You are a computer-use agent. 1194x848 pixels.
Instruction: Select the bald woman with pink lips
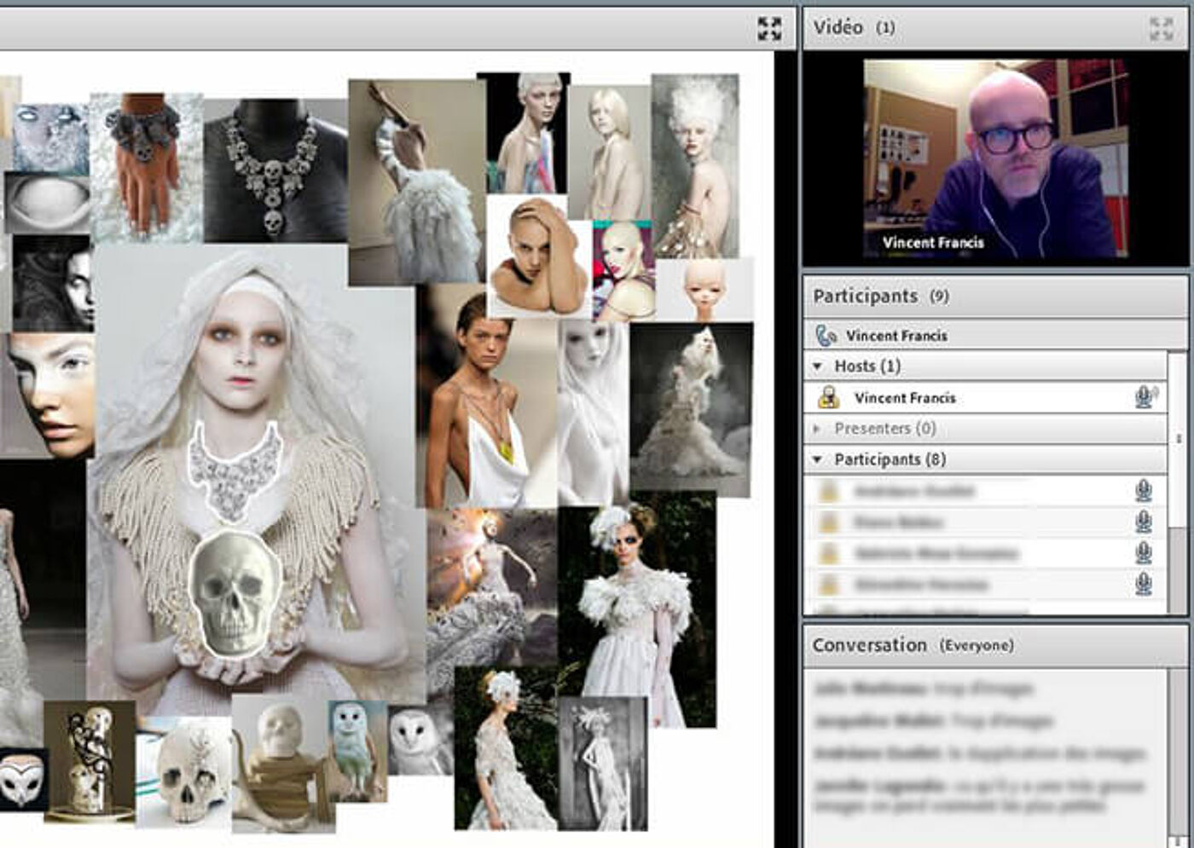pyautogui.click(x=624, y=271)
